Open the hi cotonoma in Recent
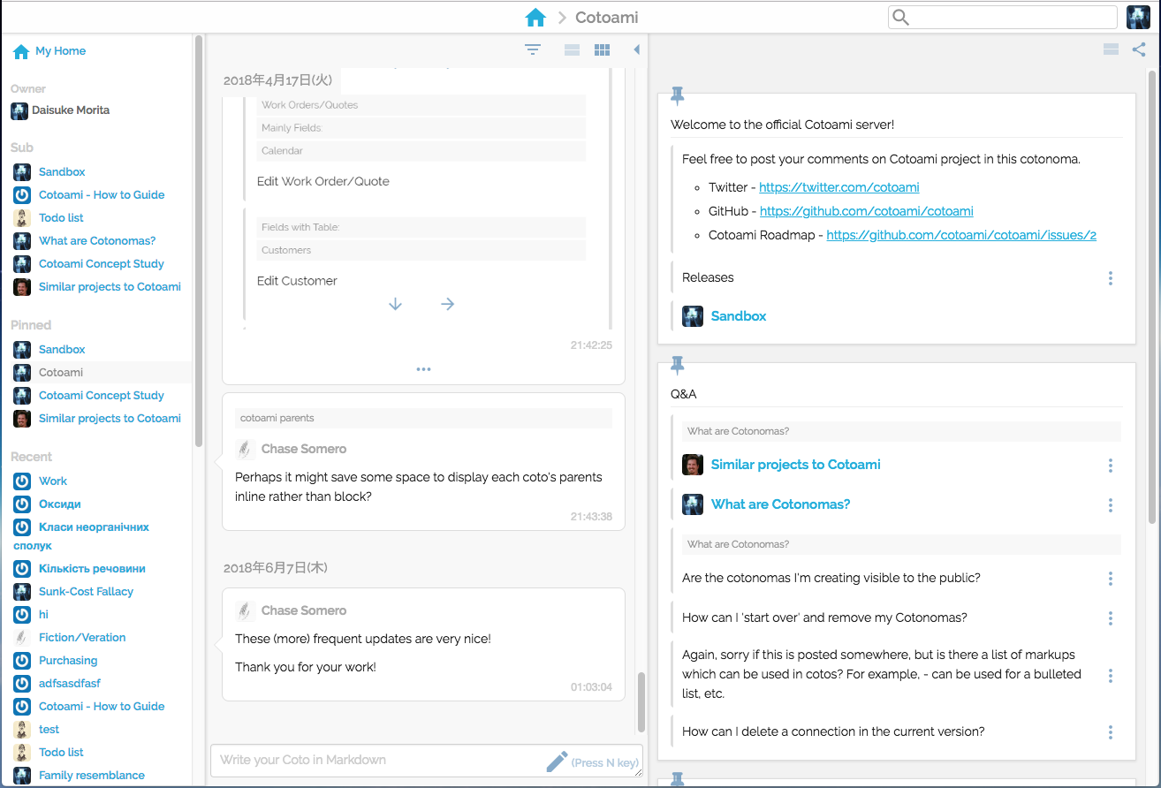This screenshot has height=788, width=1161. [43, 614]
